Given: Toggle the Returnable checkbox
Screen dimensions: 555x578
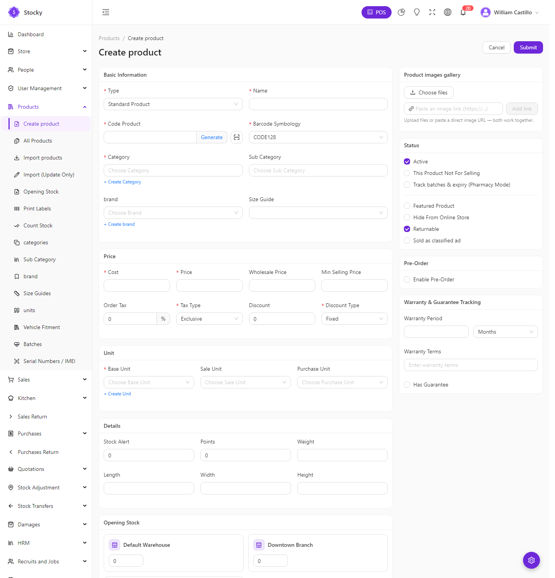Looking at the screenshot, I should [407, 229].
